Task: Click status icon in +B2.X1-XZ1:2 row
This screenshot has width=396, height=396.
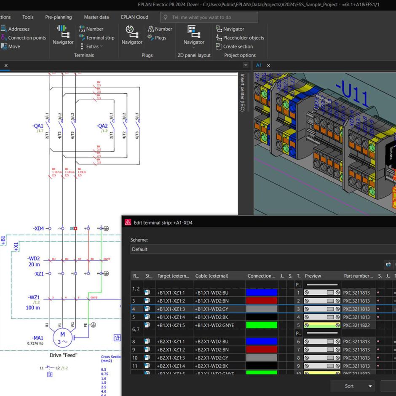Action: pyautogui.click(x=147, y=349)
